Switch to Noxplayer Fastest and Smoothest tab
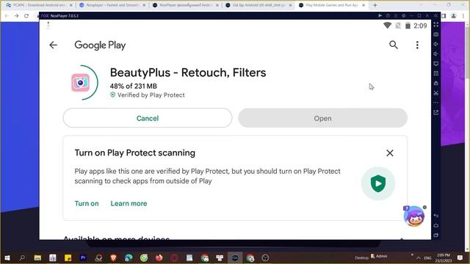The image size is (470, 264). coord(112,5)
